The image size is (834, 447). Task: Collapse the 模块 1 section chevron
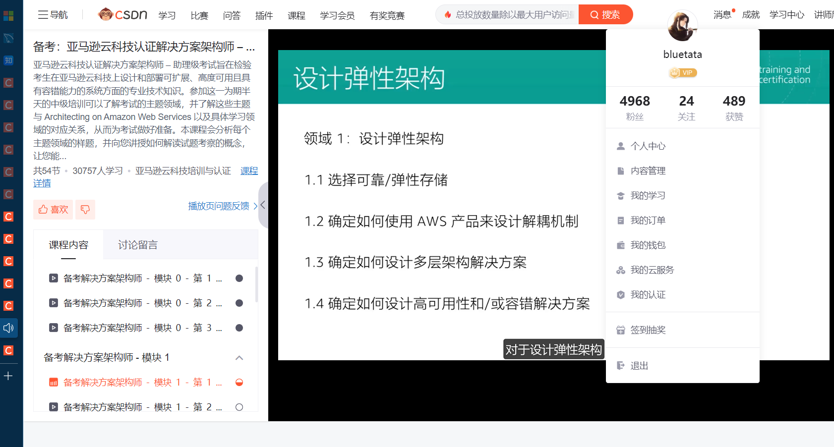[239, 358]
